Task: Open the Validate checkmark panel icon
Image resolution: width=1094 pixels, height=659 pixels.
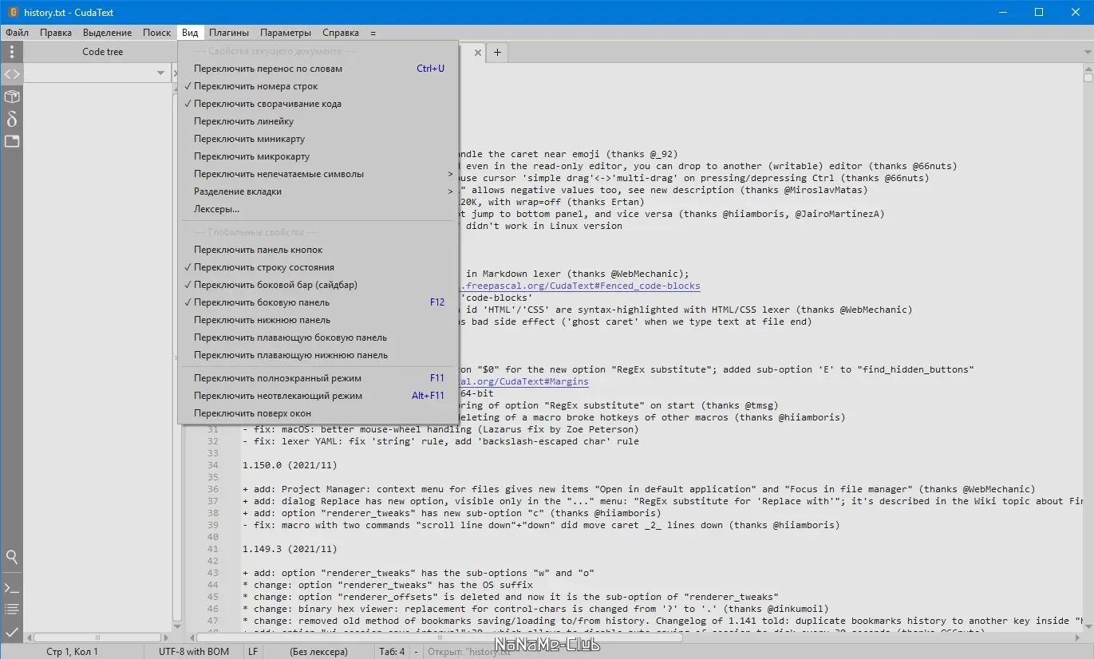Action: click(x=12, y=632)
